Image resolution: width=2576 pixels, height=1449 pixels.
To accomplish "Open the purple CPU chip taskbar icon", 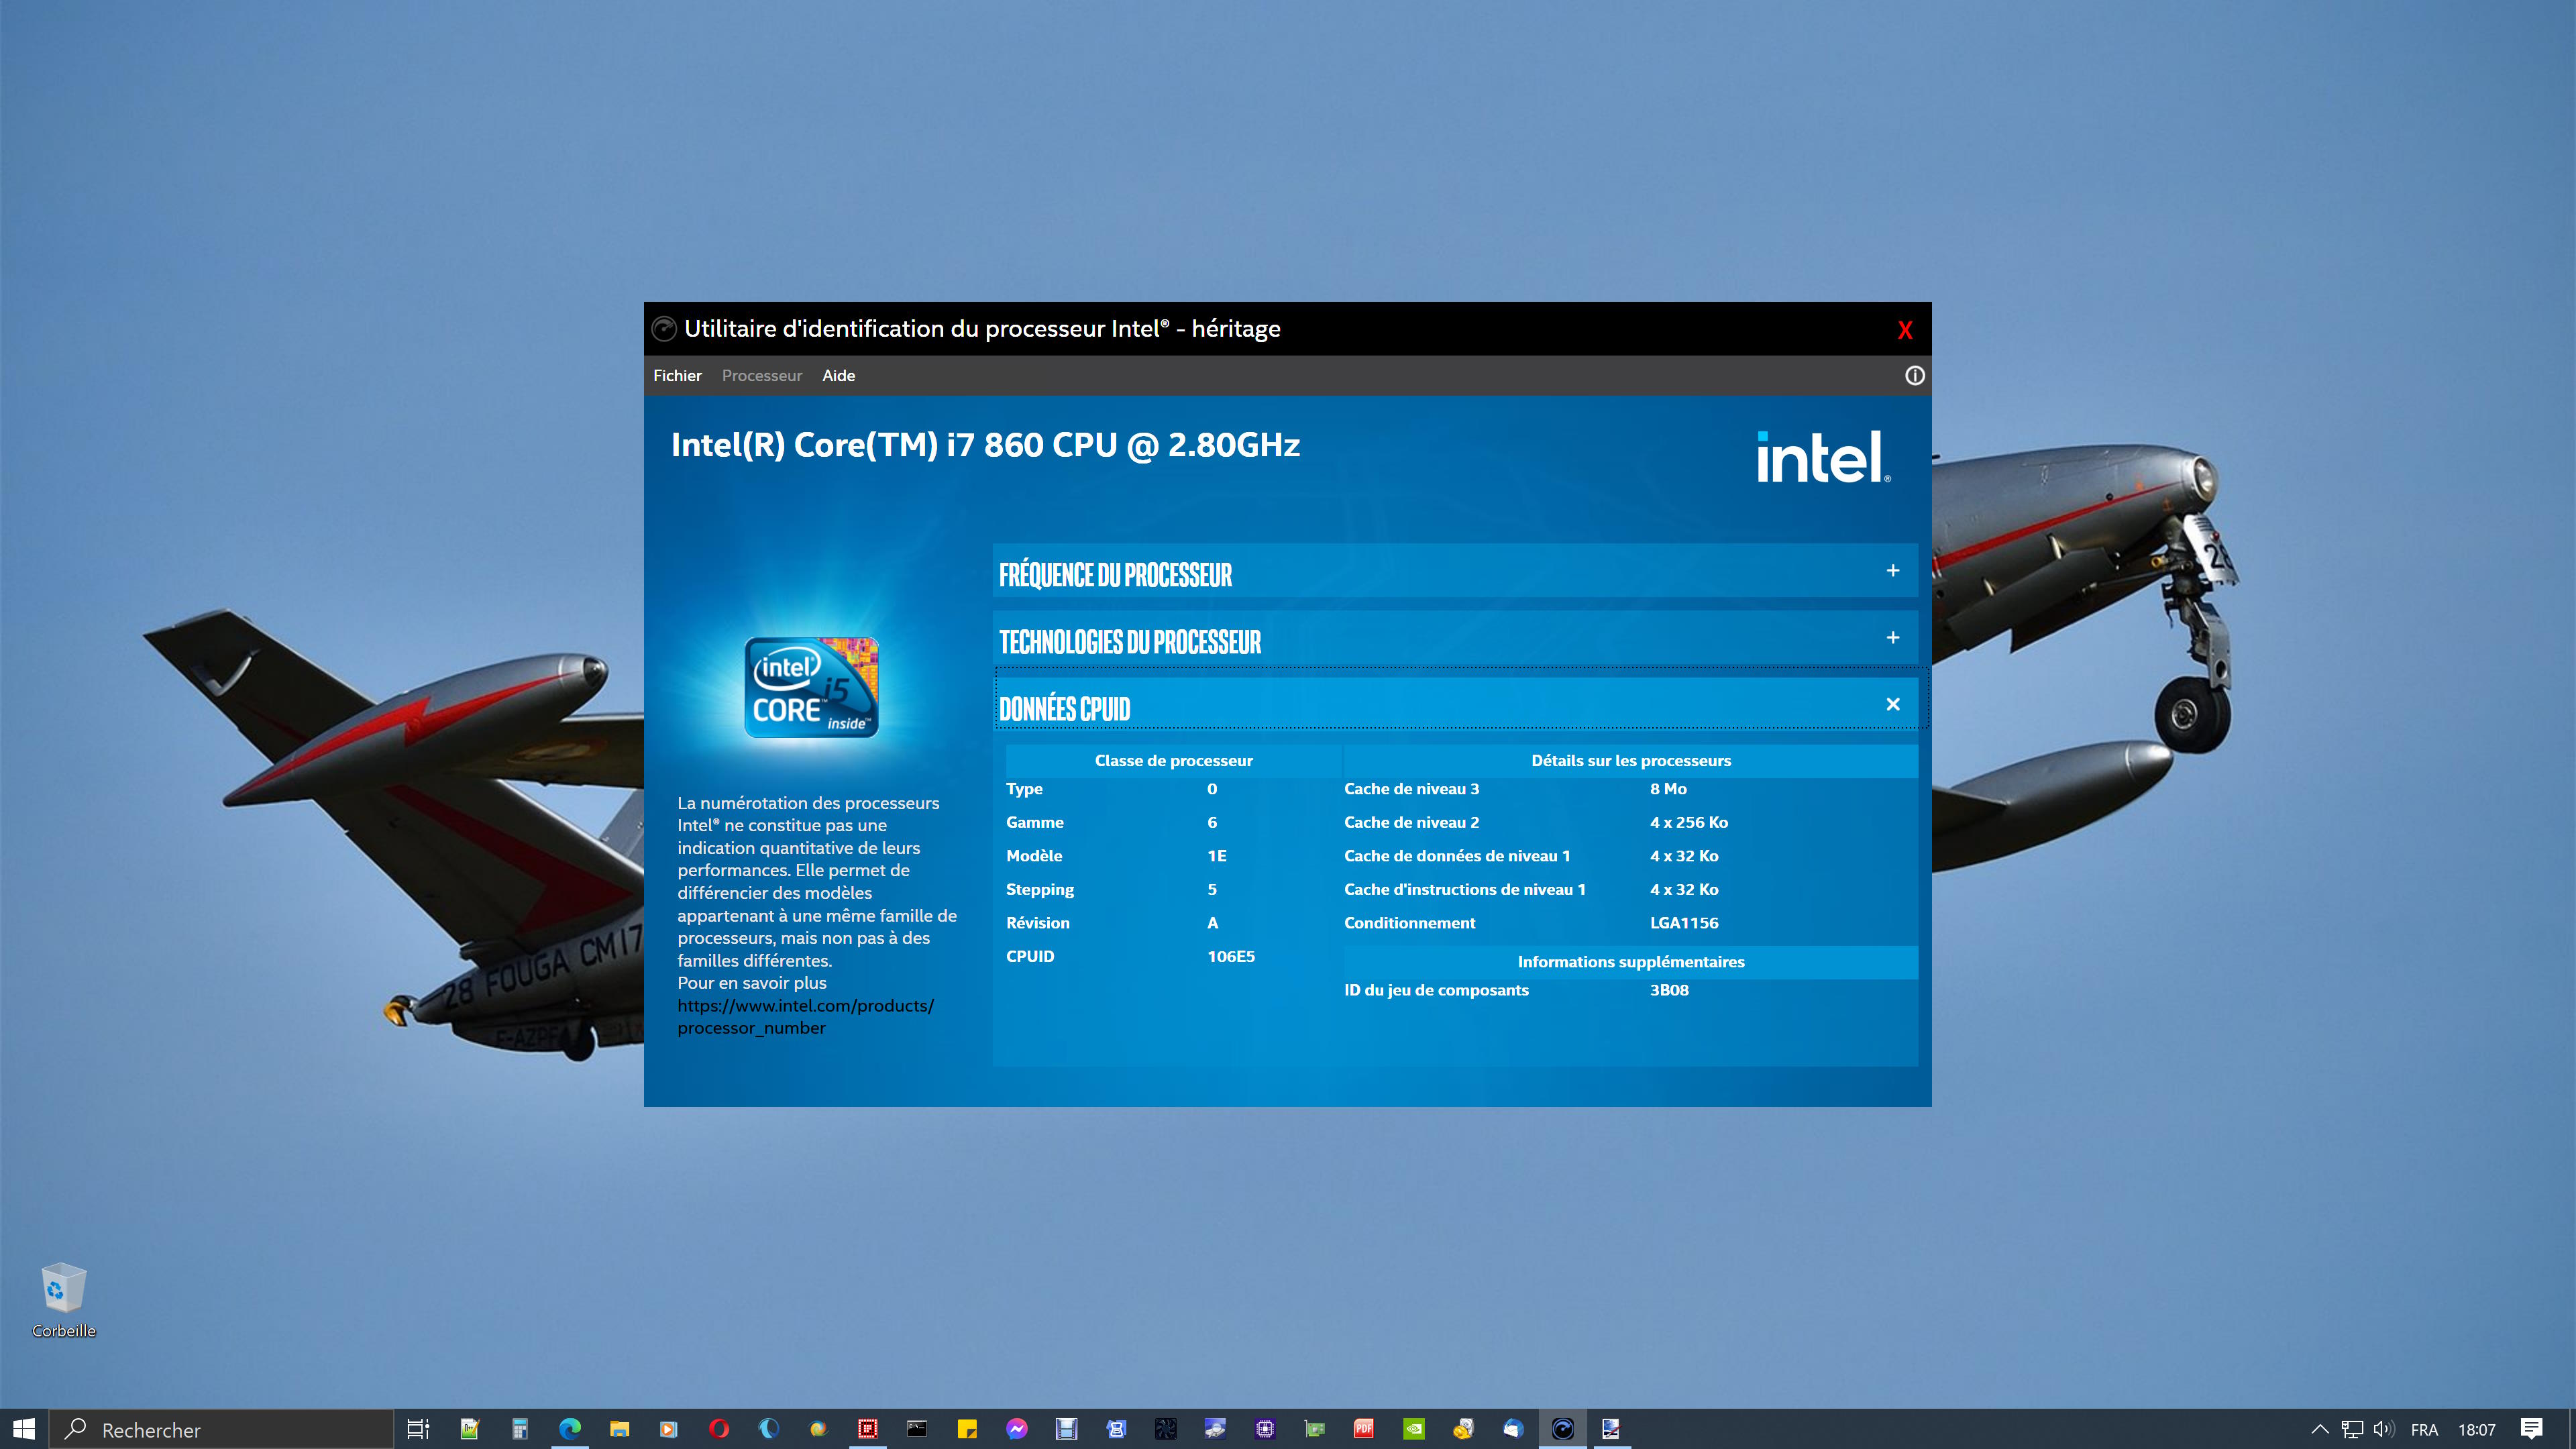I will [x=1265, y=1429].
